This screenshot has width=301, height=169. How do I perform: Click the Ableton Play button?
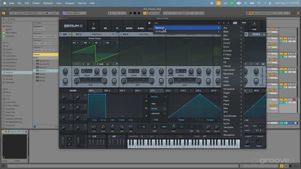click(x=131, y=13)
